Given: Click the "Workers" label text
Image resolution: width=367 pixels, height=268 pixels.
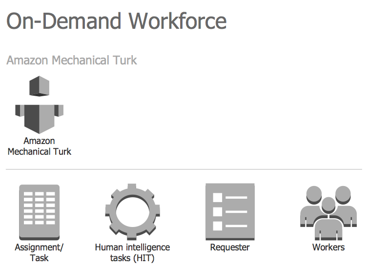Looking at the screenshot, I should 328,247.
